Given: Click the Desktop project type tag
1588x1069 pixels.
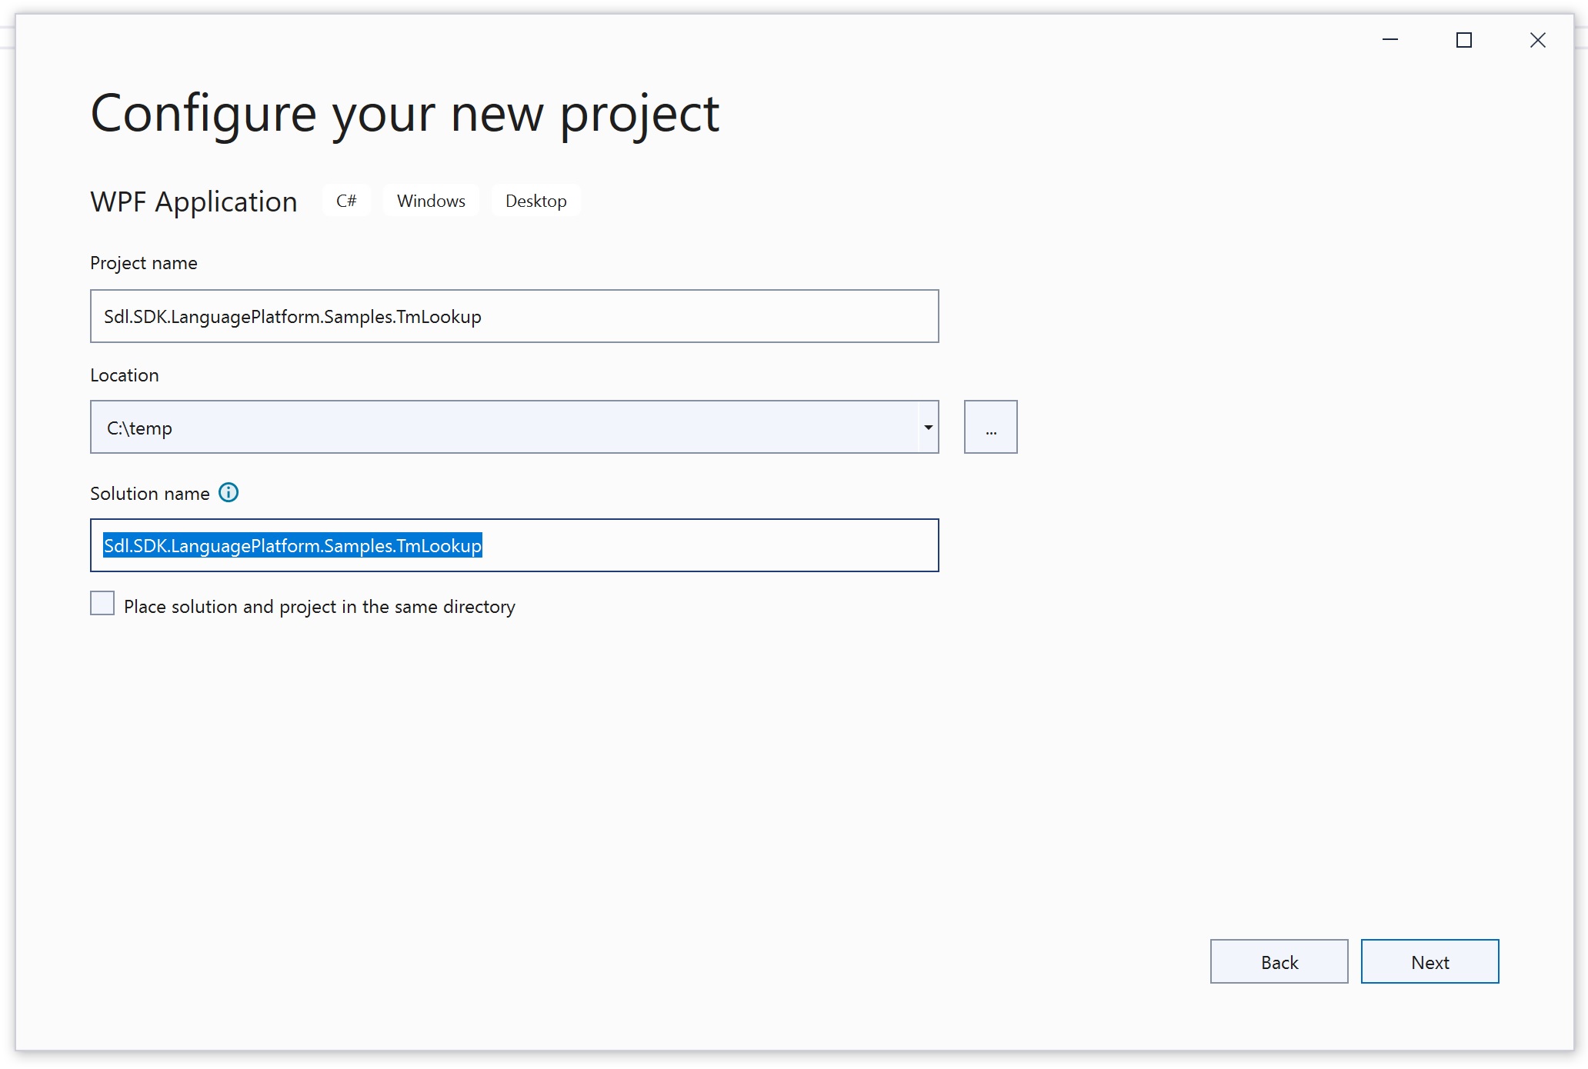Looking at the screenshot, I should (x=535, y=201).
